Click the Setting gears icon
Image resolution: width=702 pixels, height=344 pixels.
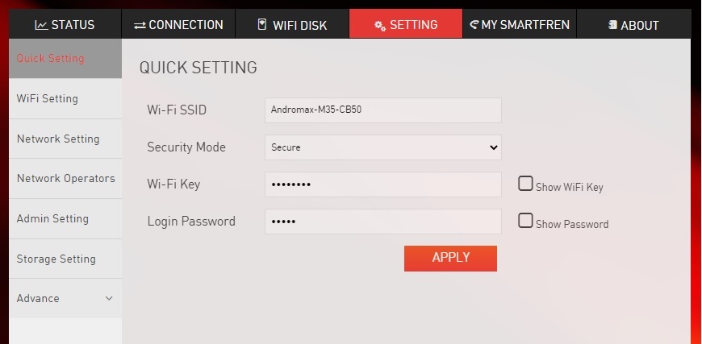[x=380, y=25]
